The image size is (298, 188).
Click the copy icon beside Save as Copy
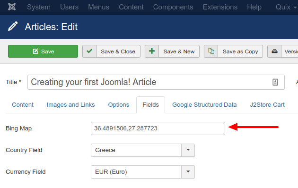211,51
